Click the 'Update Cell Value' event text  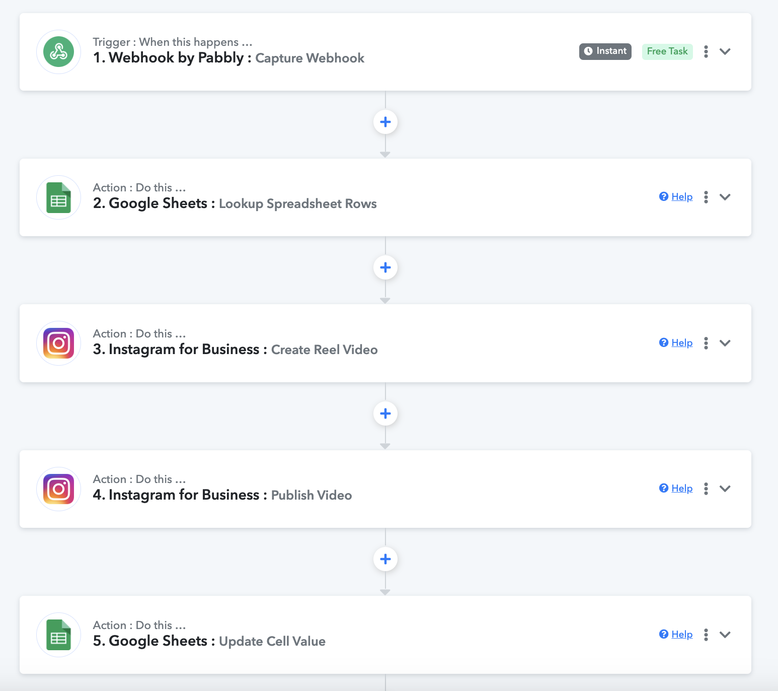pos(272,642)
